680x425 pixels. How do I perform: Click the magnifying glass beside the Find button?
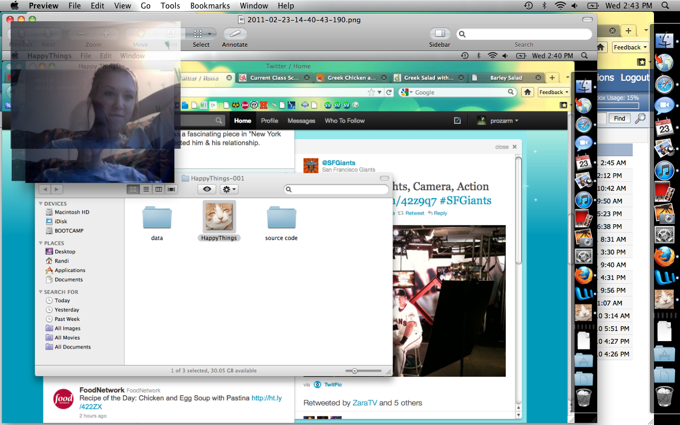[640, 118]
